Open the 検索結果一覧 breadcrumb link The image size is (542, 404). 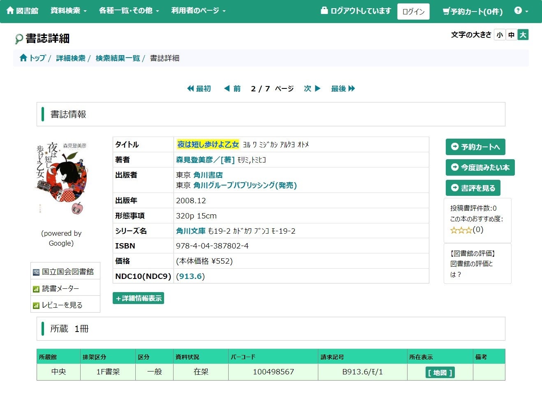118,58
